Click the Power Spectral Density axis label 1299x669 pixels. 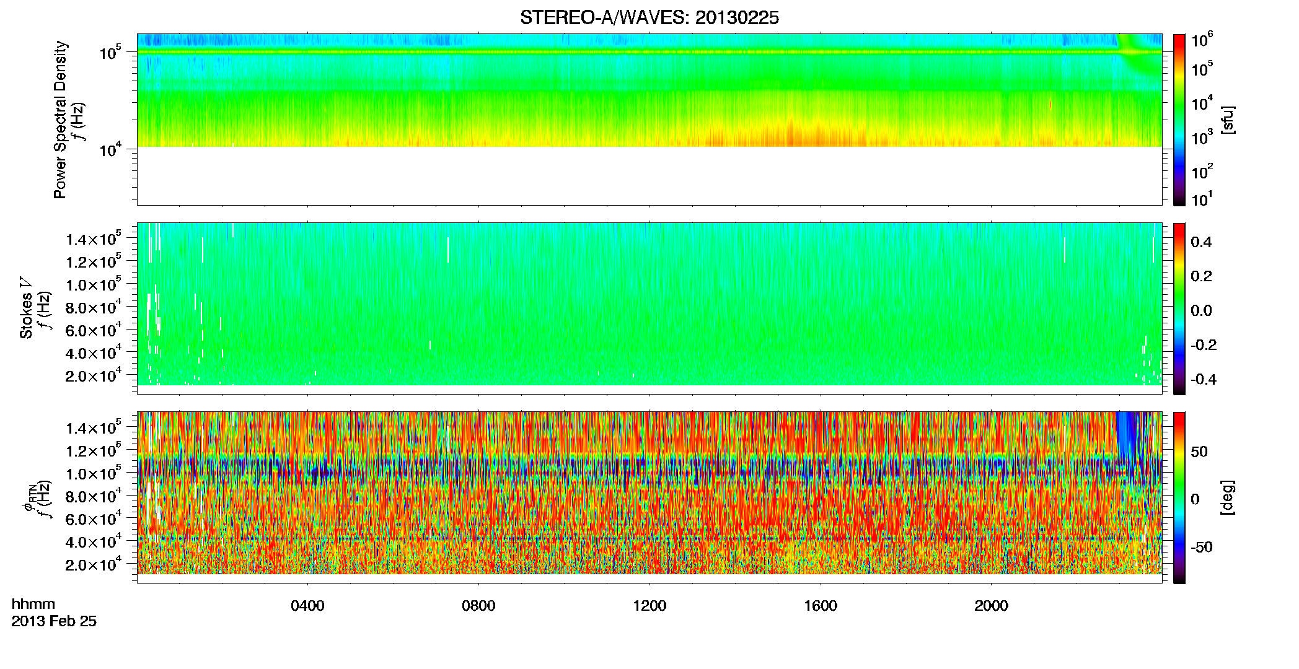[x=60, y=120]
